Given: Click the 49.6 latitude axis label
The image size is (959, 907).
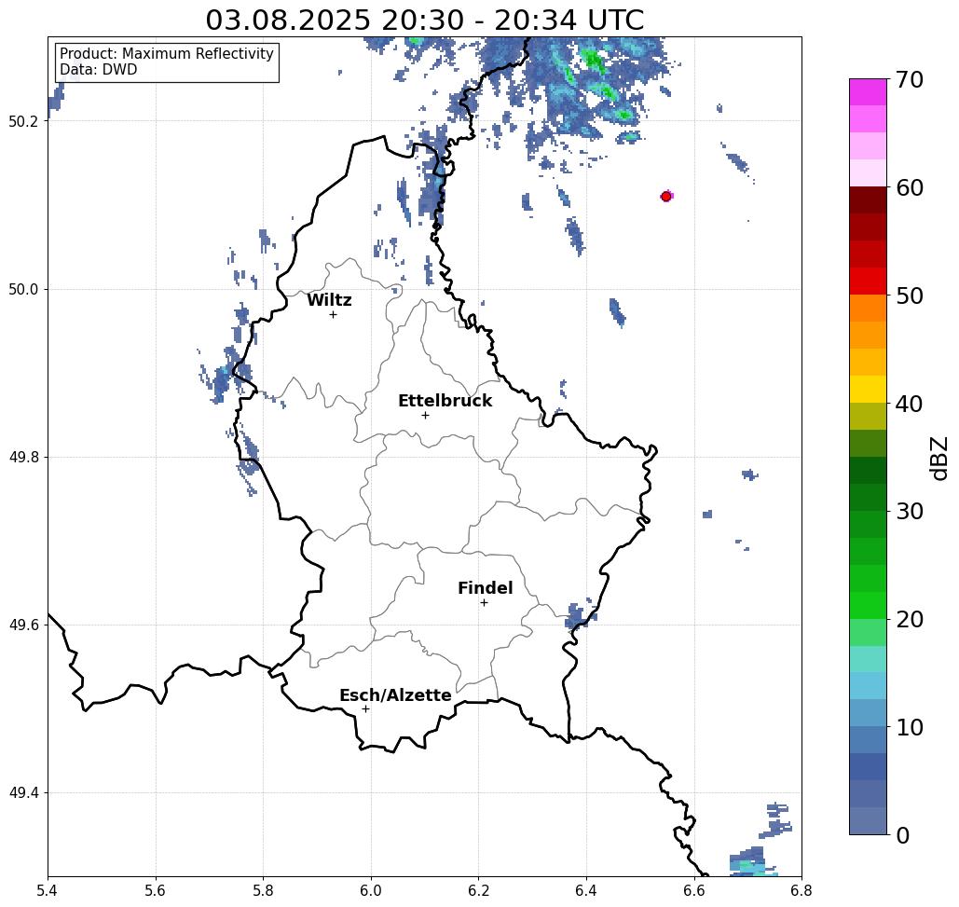Looking at the screenshot, I should pyautogui.click(x=23, y=625).
